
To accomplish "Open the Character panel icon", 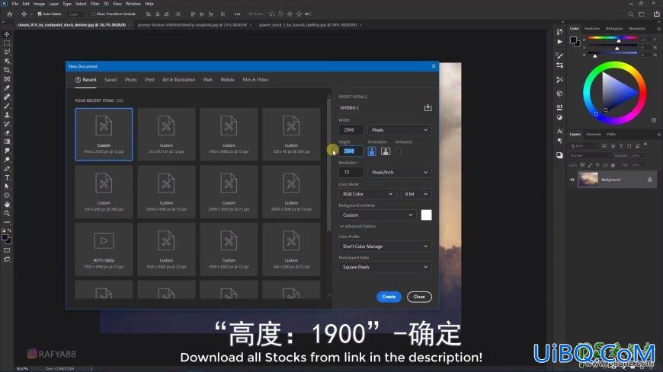I will [559, 132].
